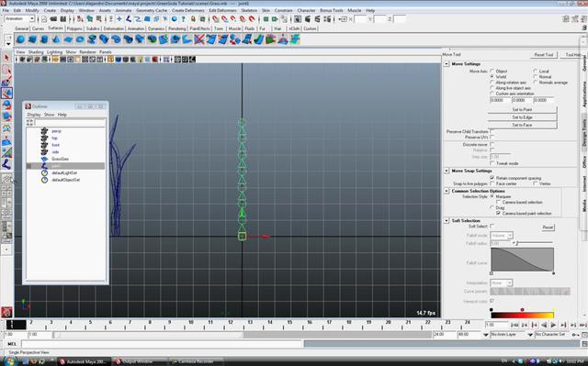
Task: Pick the Joint tool at toolbox bottom
Action: coord(6,164)
